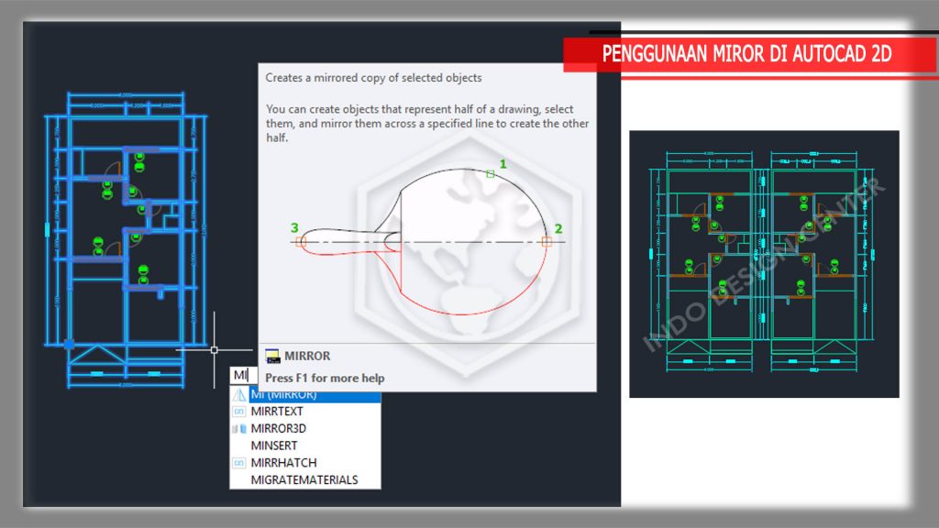Click the MIRRTEXT variable icon
Viewport: 939px width, 528px height.
239,412
